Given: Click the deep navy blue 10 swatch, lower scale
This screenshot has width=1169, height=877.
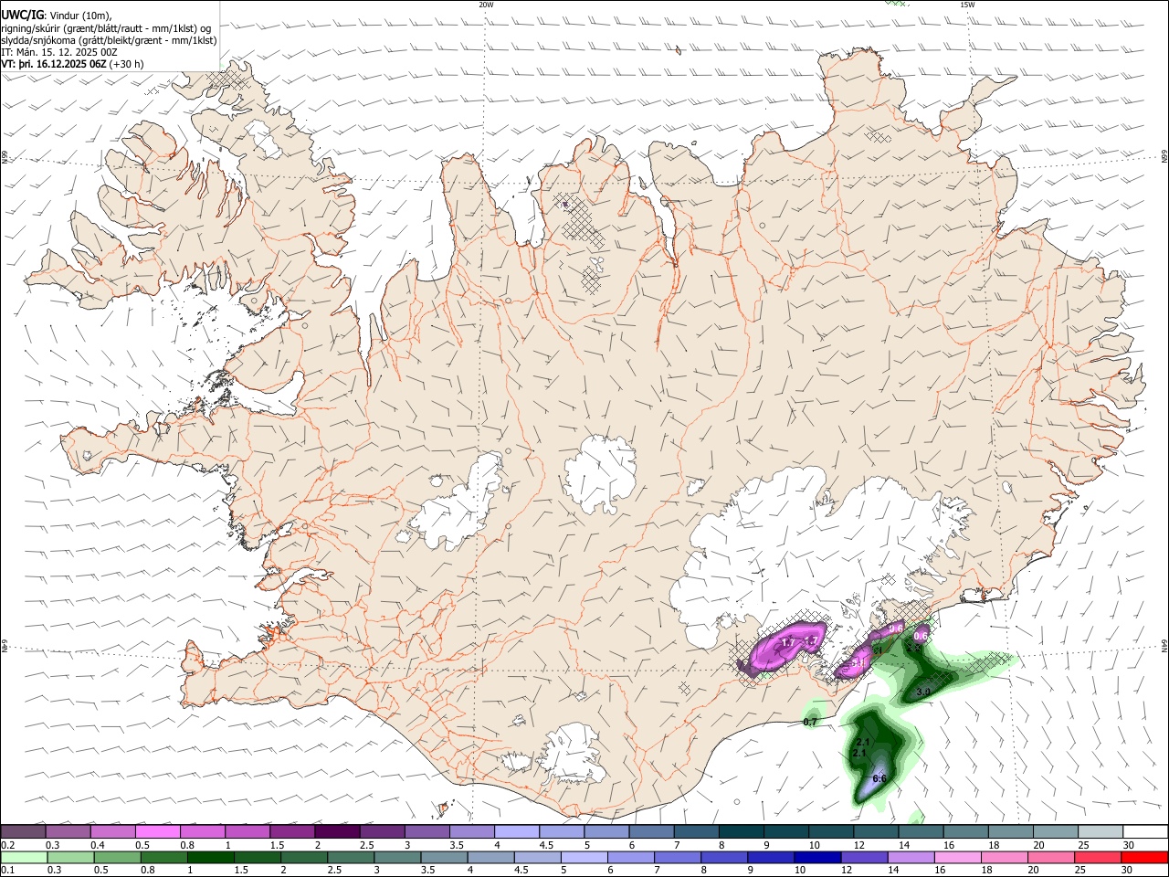Looking at the screenshot, I should point(817,858).
